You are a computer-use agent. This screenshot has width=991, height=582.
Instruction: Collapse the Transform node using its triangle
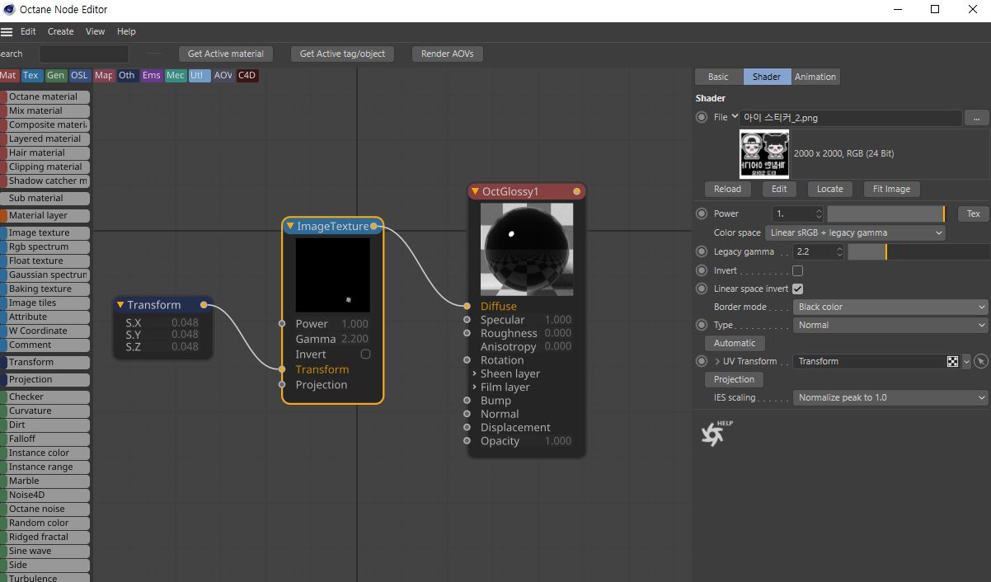click(120, 305)
